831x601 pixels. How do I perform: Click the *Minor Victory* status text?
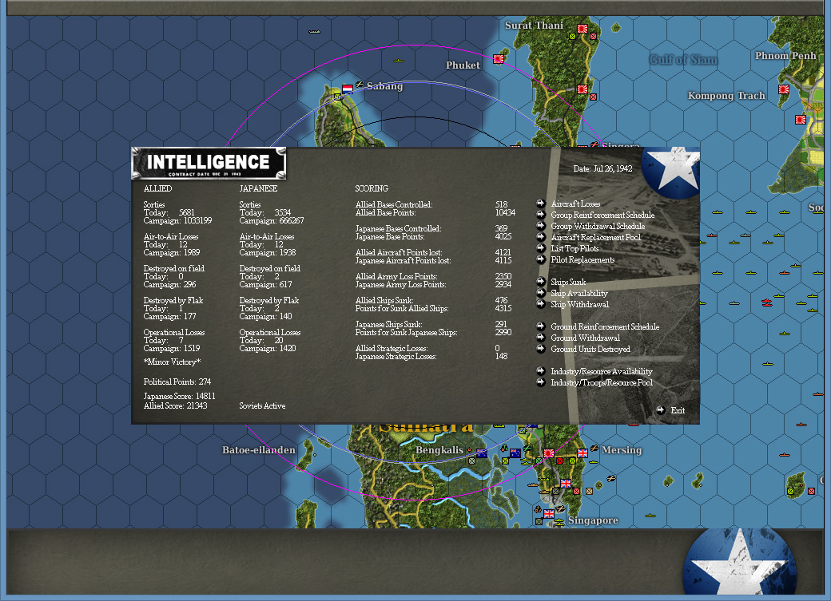[x=173, y=362]
